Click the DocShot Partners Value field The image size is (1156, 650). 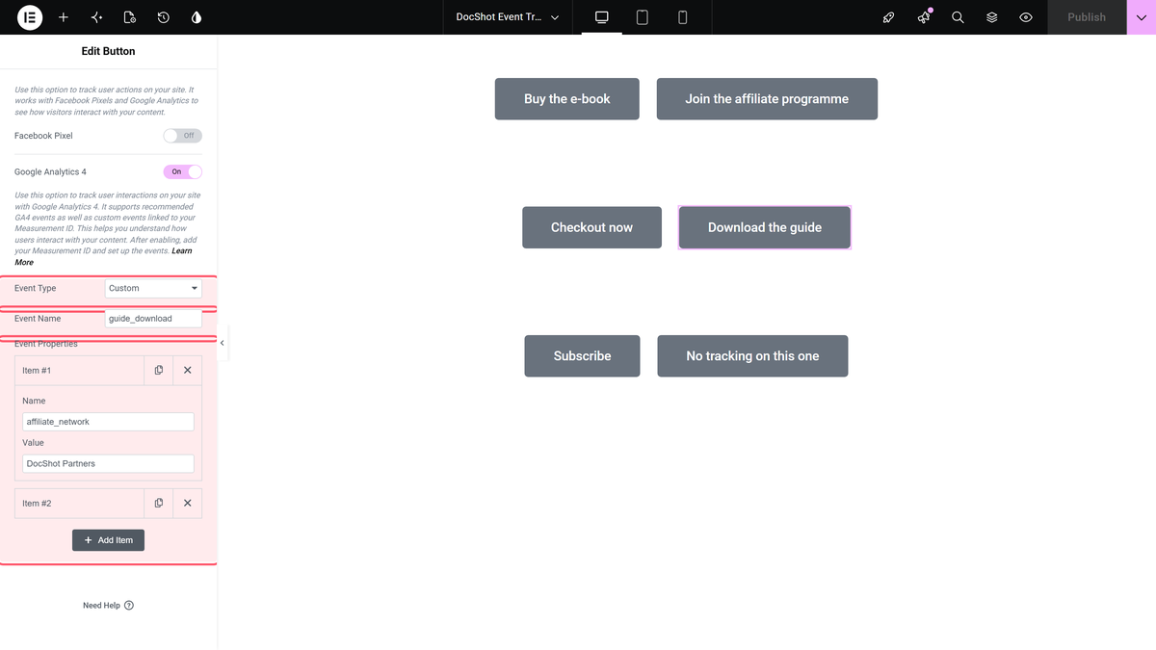click(108, 463)
